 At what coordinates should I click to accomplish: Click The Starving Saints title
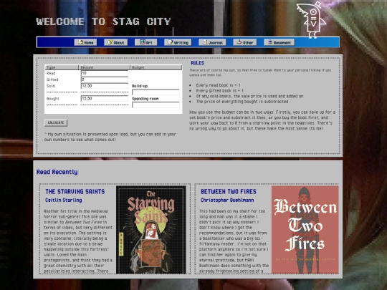coord(75,192)
